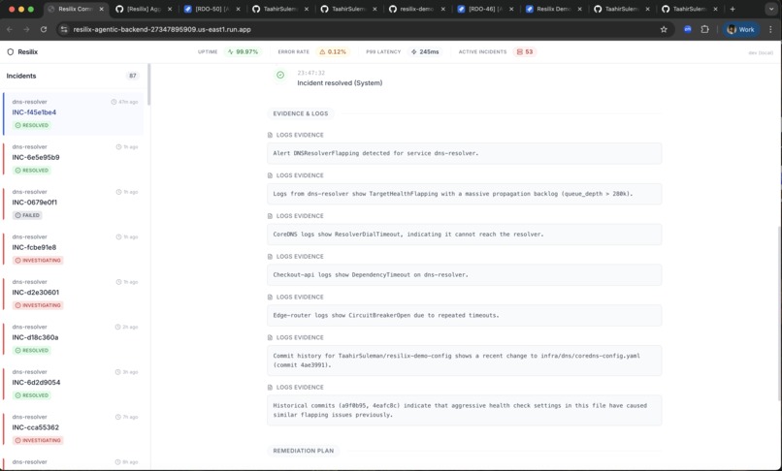This screenshot has height=471, width=782.
Task: Click the incidents list scrollbar
Action: [148, 84]
